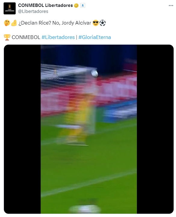Click the tweet text mentioning Jordy Alcívar
Viewport: 176px width, 217px height.
coord(55,23)
